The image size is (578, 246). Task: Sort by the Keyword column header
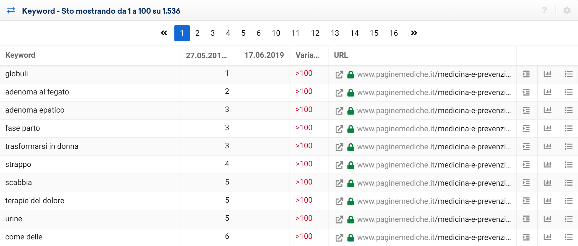(20, 55)
